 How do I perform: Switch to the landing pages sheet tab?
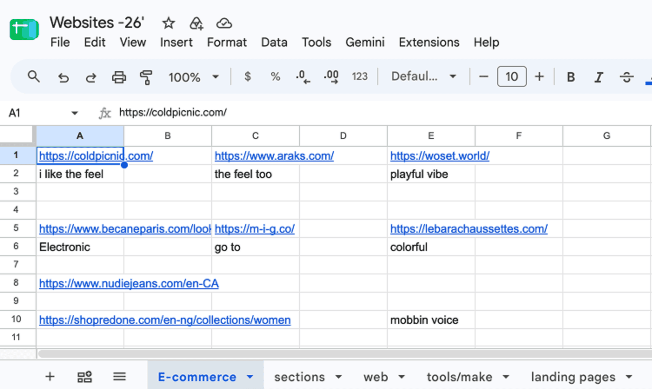tap(573, 377)
